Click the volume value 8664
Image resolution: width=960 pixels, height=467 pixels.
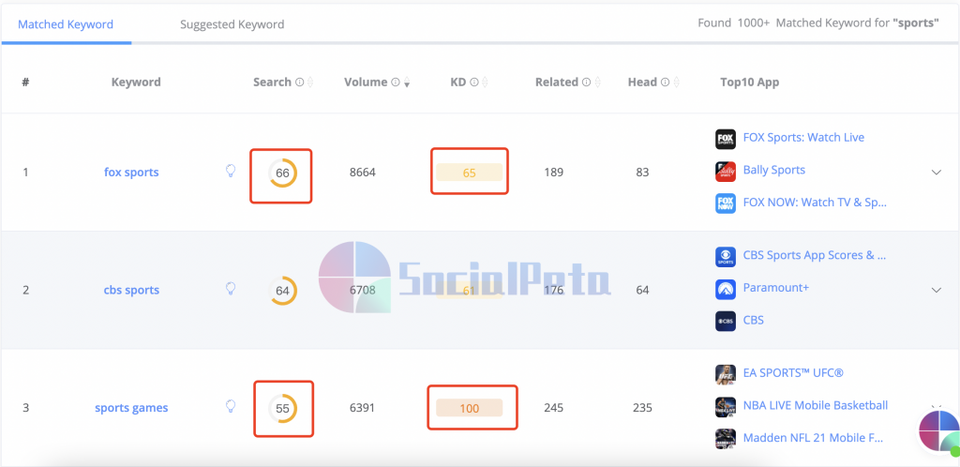coord(363,173)
